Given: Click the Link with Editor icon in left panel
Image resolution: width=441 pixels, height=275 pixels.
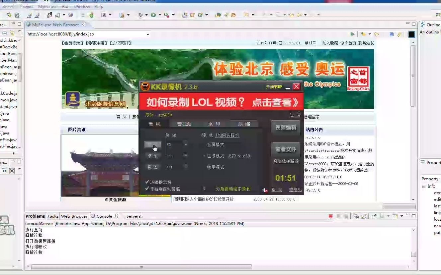Looking at the screenshot, I should click(12, 33).
